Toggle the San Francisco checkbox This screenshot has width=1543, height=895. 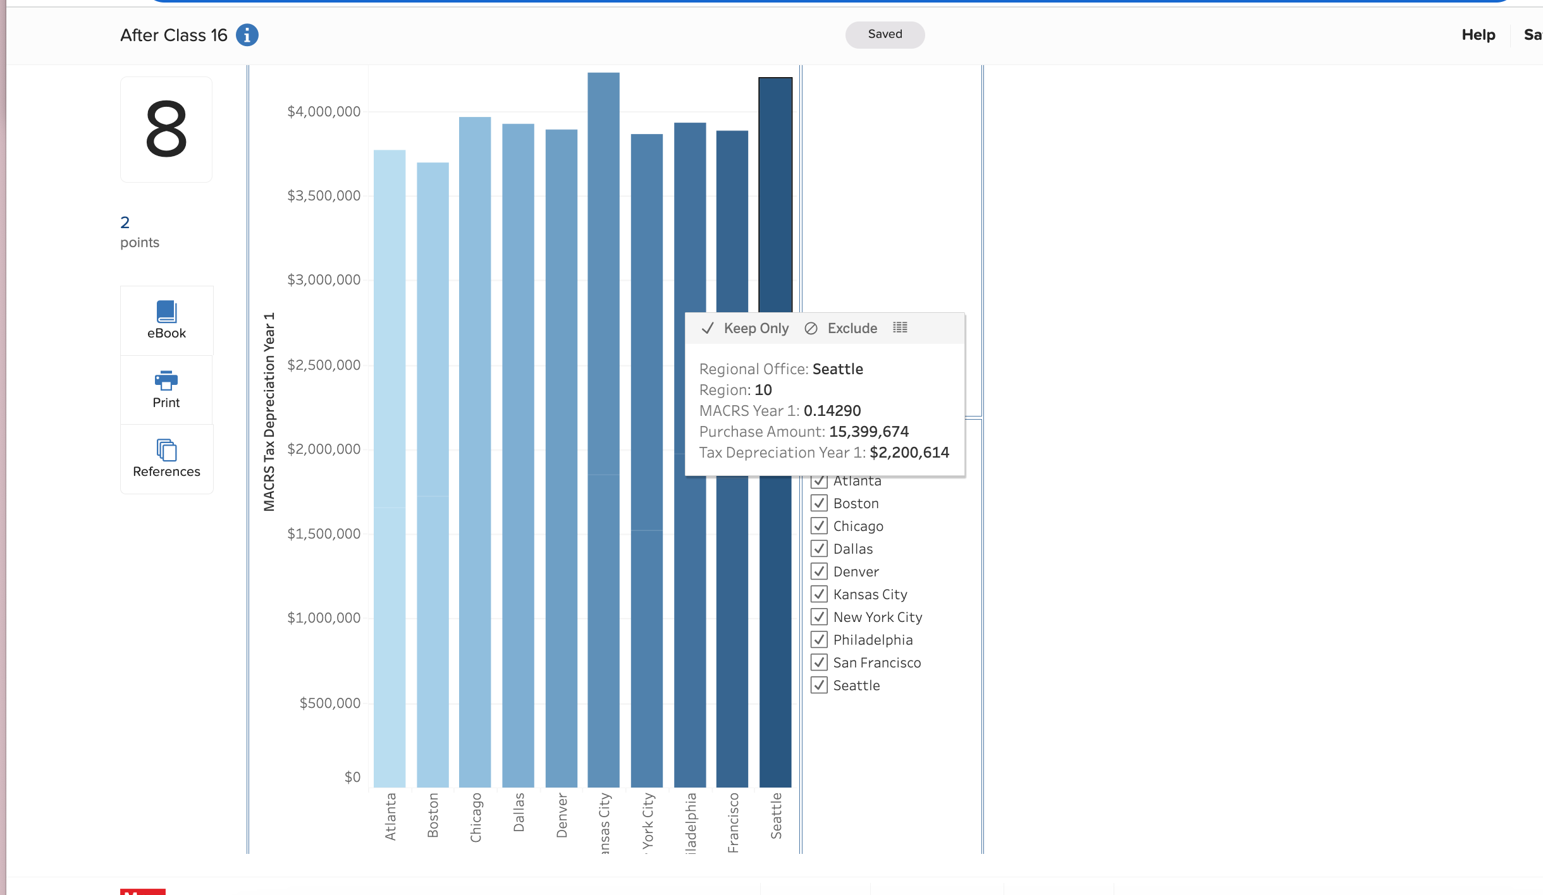(819, 662)
